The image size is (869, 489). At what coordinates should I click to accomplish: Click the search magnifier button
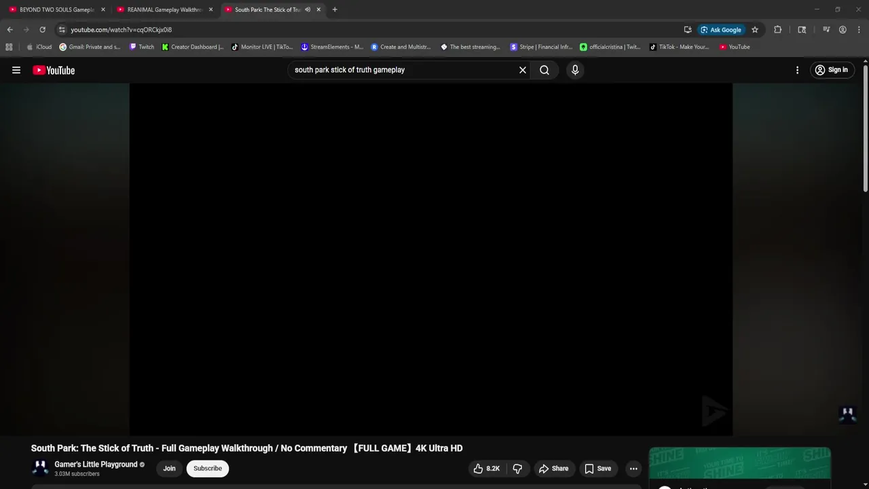click(x=544, y=70)
